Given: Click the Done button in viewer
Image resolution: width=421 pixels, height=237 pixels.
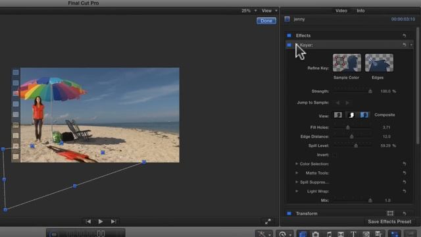Looking at the screenshot, I should pos(266,20).
